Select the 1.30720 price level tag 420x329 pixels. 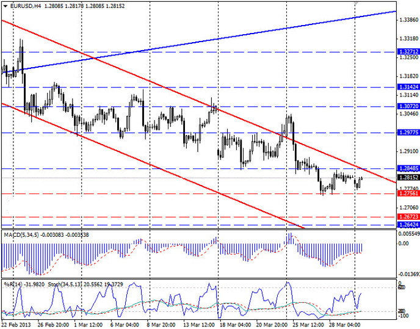[407, 106]
